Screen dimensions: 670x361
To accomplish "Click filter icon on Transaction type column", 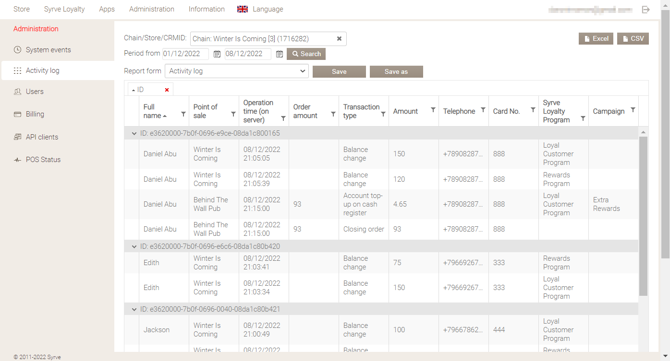I will click(x=383, y=114).
